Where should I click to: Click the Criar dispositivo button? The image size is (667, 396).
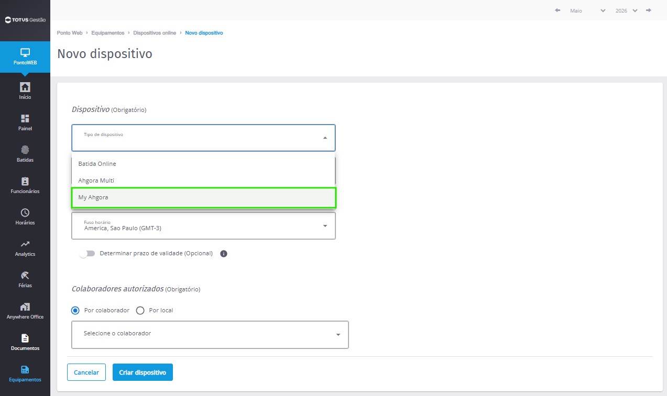pos(143,372)
